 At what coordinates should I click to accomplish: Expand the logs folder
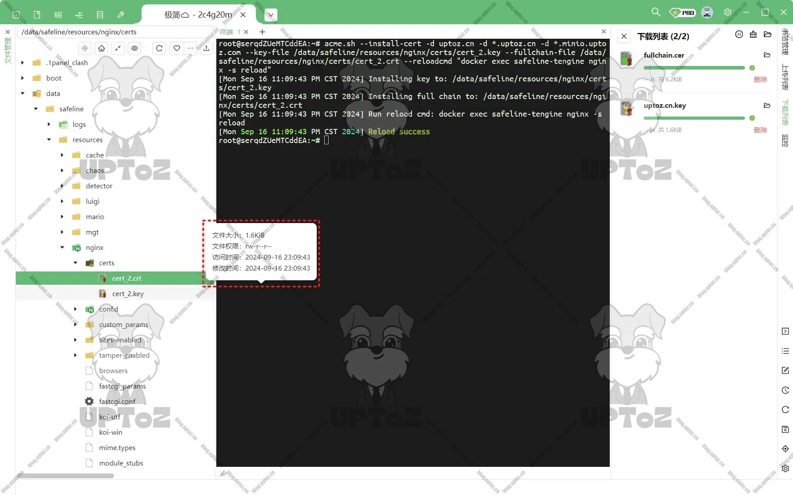49,124
